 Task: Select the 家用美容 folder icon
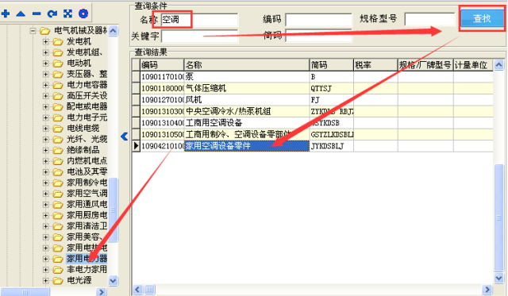point(58,237)
